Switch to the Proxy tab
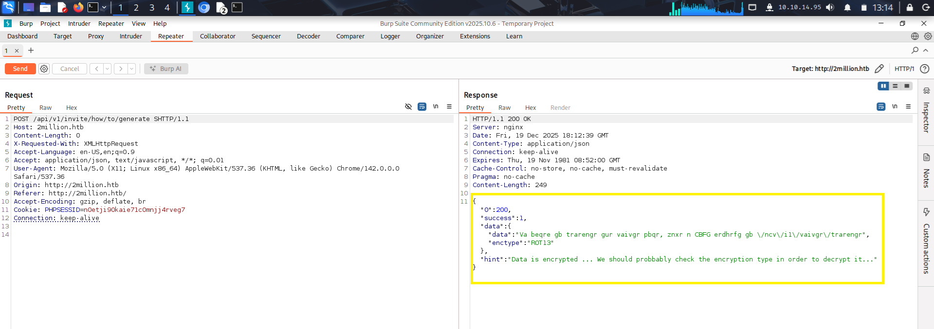Image resolution: width=934 pixels, height=329 pixels. pos(96,36)
